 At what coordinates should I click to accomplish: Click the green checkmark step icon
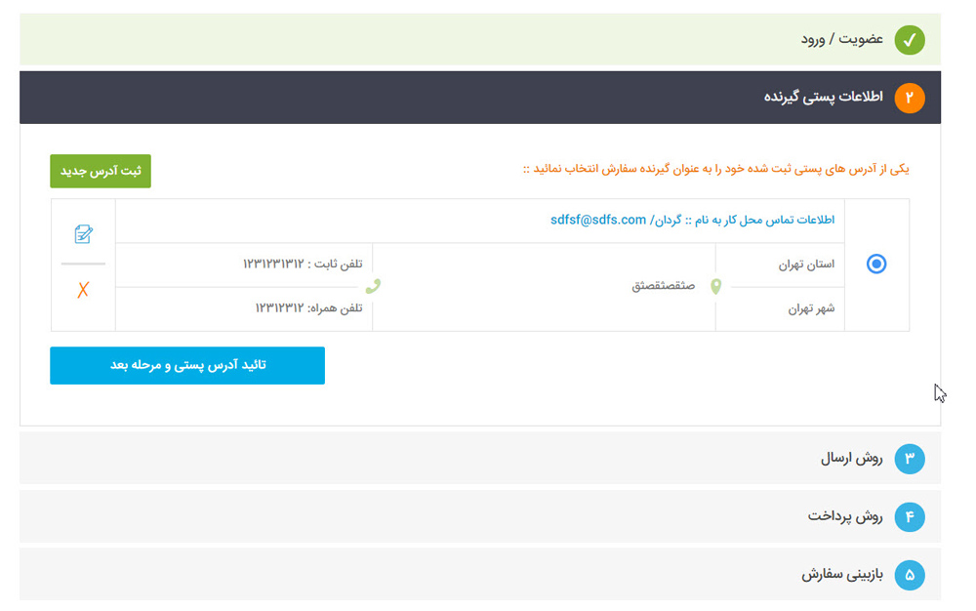pos(910,40)
